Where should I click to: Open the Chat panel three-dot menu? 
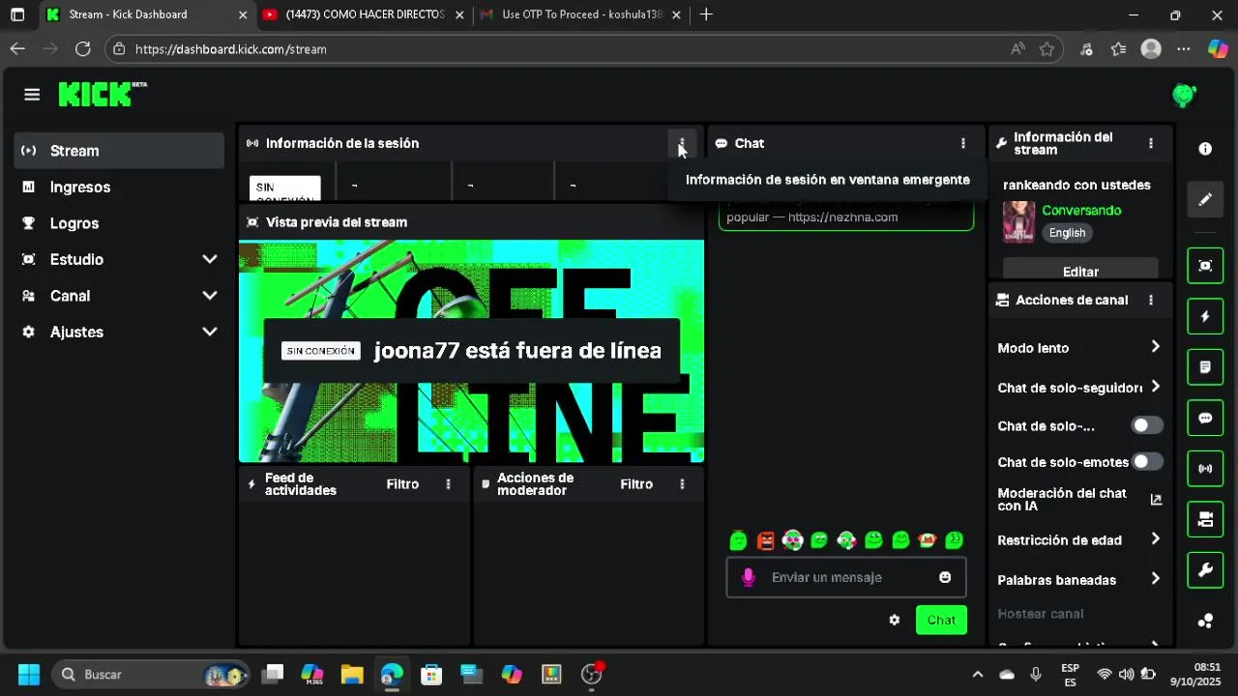click(x=962, y=143)
